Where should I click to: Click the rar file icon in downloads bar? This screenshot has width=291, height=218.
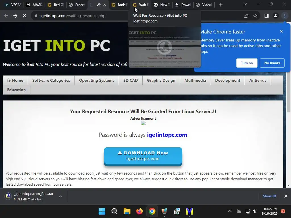tap(8, 196)
